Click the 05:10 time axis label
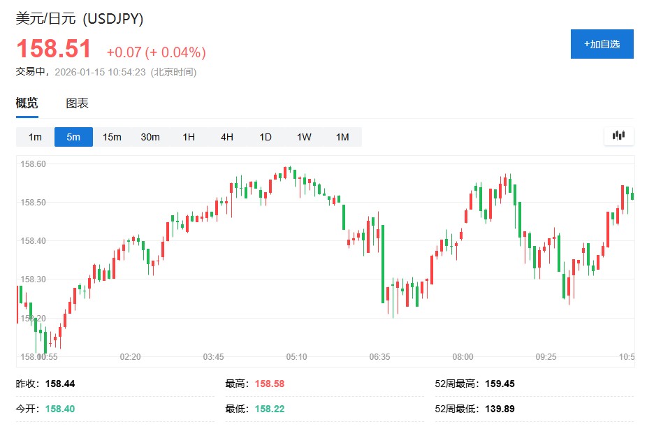Viewport: 647px width, 429px height. (296, 357)
